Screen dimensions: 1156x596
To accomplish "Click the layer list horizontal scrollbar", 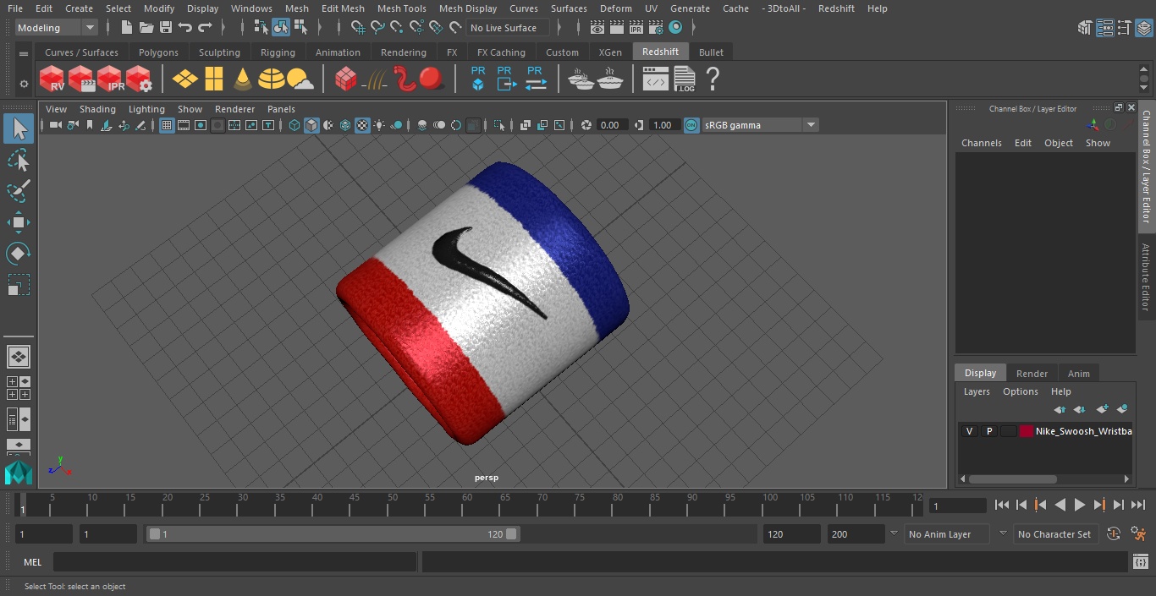I will click(x=1012, y=478).
